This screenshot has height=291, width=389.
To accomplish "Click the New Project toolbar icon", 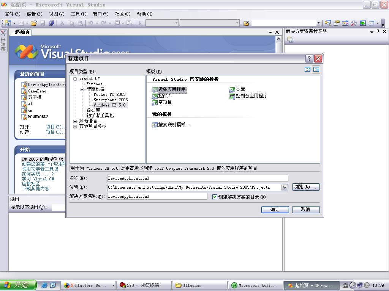I will click(x=8, y=23).
